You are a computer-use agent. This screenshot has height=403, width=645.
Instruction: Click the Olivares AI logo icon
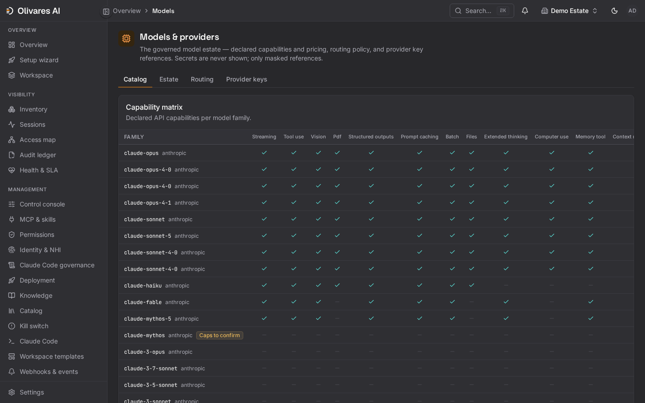[x=10, y=11]
